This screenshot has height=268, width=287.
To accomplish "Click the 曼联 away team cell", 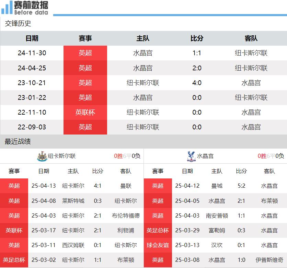I will (x=126, y=186).
